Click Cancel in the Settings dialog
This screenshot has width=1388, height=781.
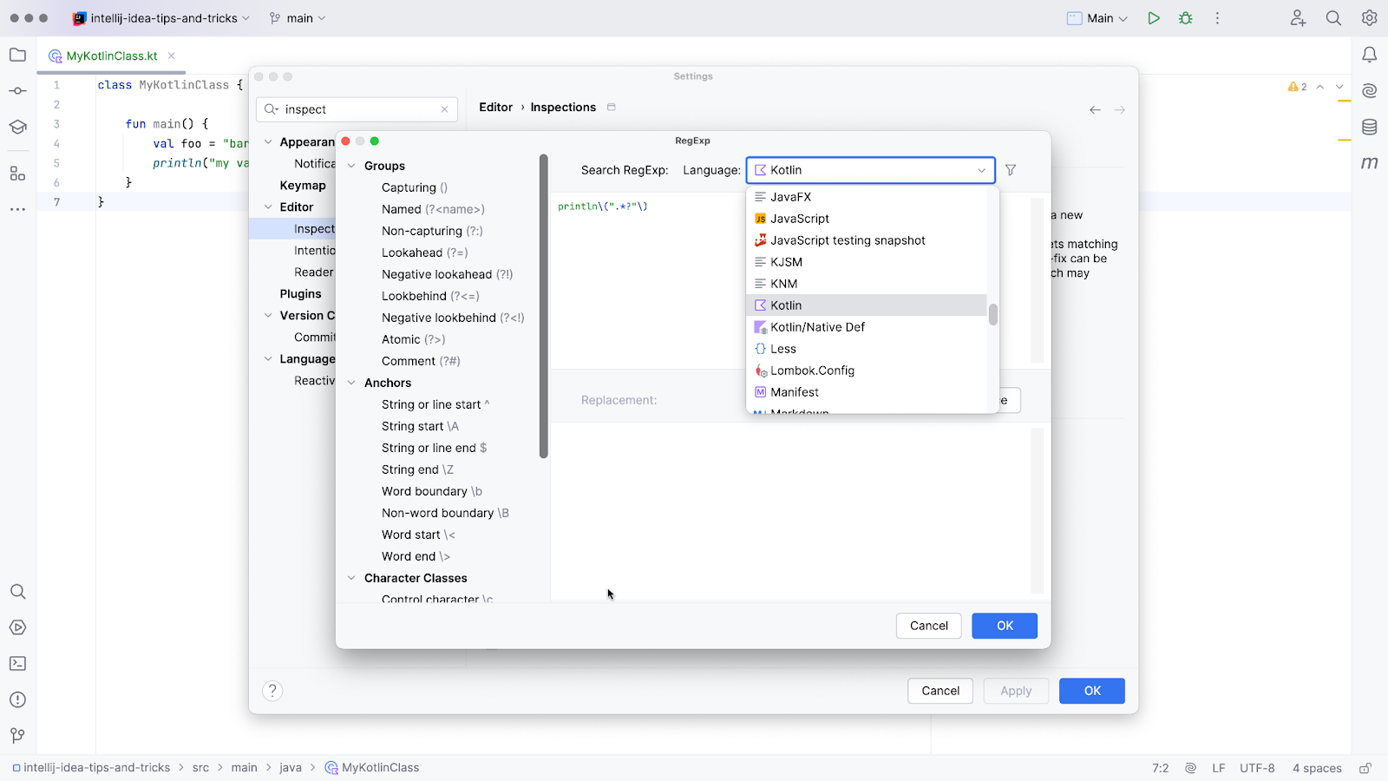940,691
